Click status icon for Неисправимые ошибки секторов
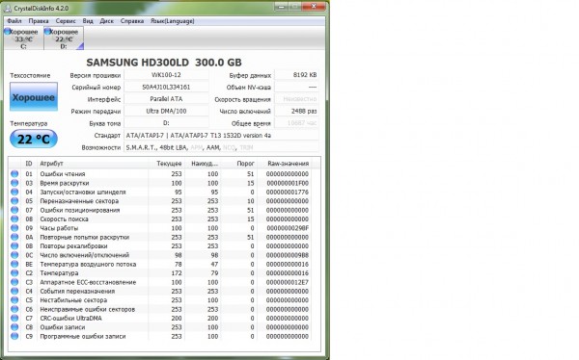The height and width of the screenshot is (360, 579). tap(14, 309)
